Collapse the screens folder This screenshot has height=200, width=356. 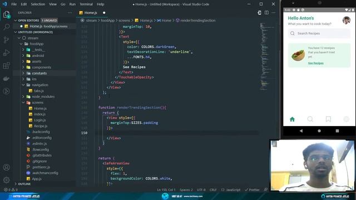(x=23, y=102)
